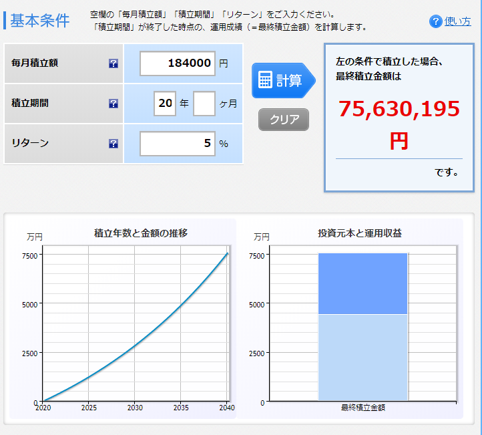Focus the return percent field showing 5

point(178,144)
